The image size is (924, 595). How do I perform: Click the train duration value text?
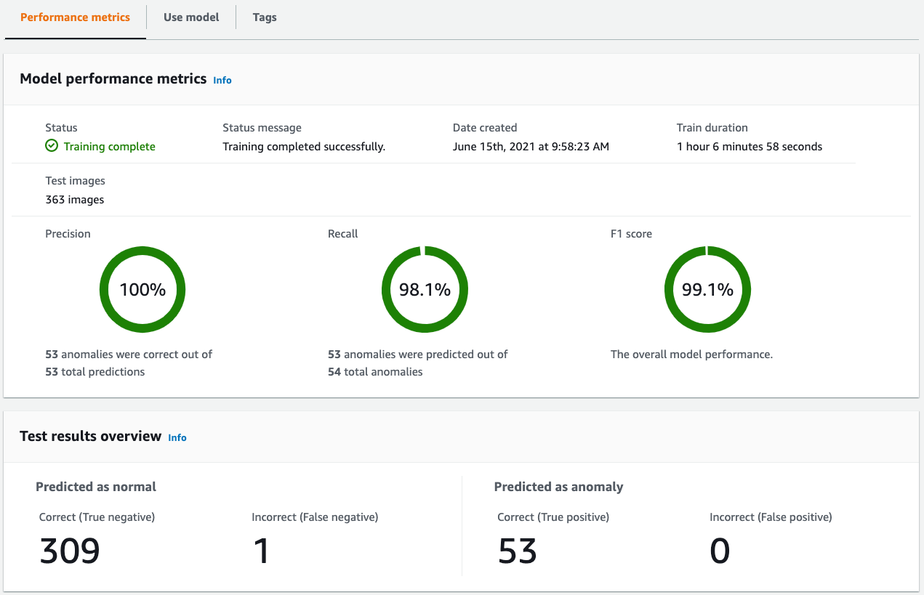(x=749, y=147)
